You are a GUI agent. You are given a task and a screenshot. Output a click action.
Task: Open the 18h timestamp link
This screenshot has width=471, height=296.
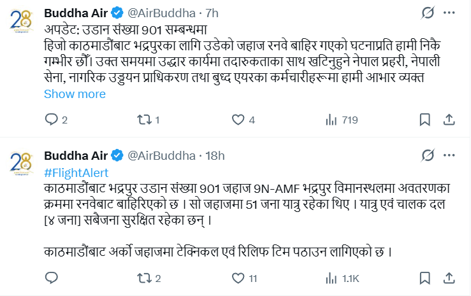[216, 156]
